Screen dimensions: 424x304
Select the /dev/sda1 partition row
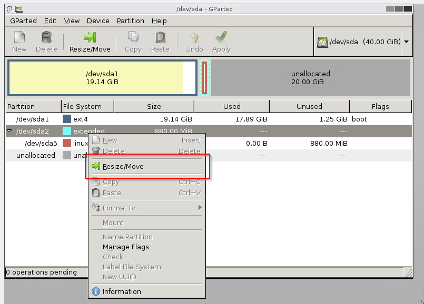click(x=209, y=119)
